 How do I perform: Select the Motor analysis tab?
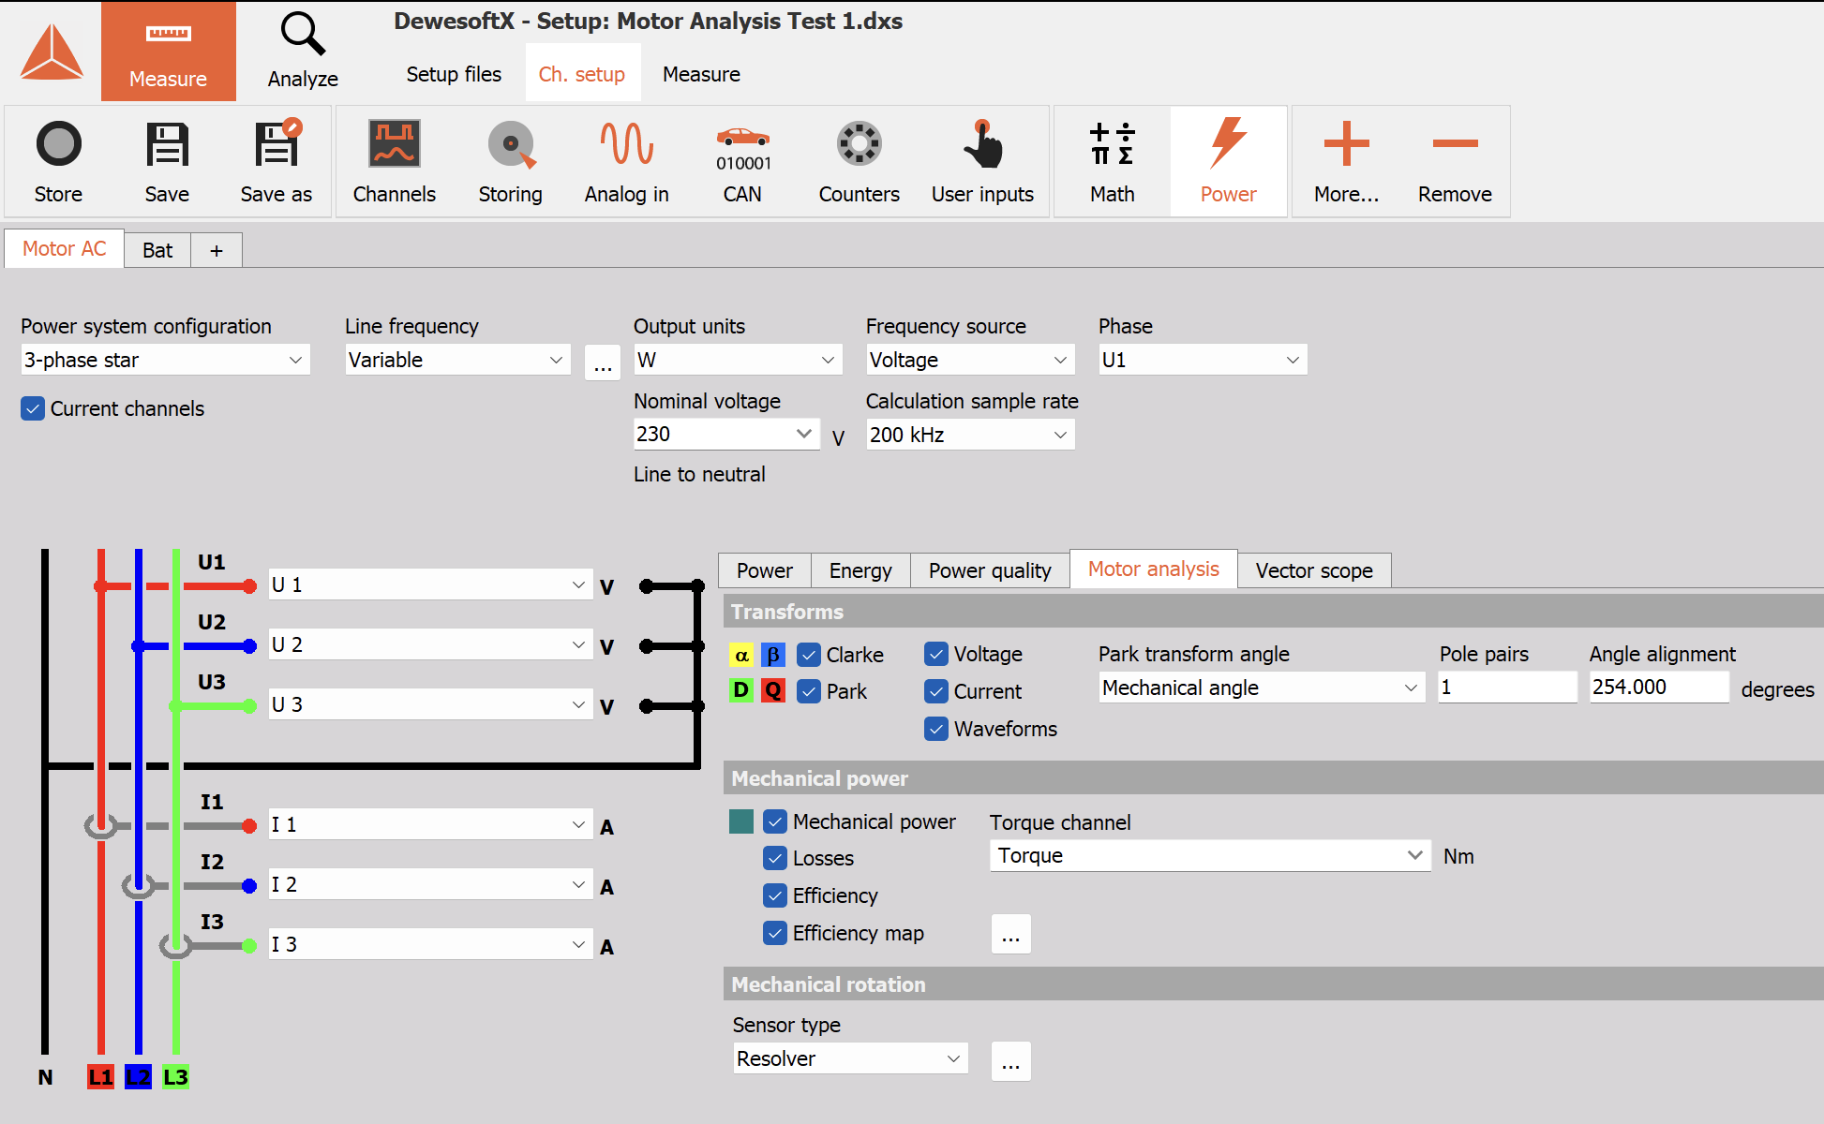tap(1154, 569)
